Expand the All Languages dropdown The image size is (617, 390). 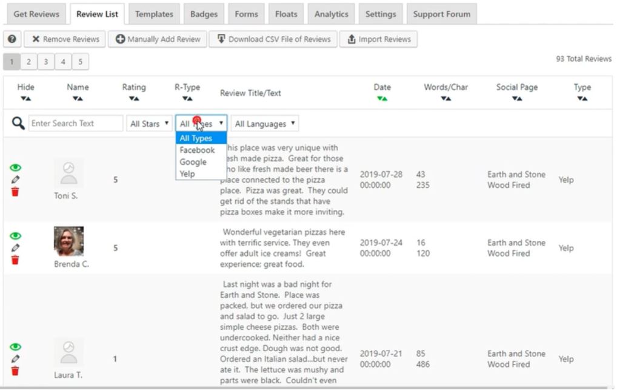coord(265,124)
